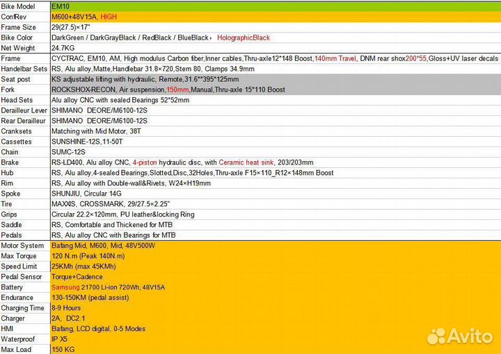Click the KS adjustable seat post cell

click(x=275, y=79)
